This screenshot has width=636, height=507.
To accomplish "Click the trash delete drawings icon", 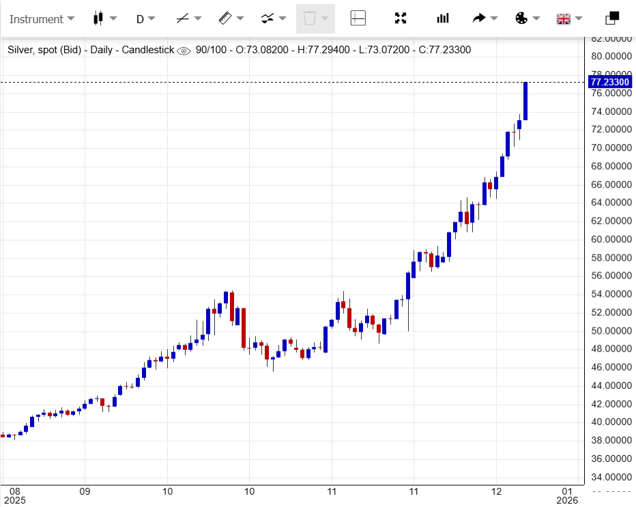I will pos(315,18).
